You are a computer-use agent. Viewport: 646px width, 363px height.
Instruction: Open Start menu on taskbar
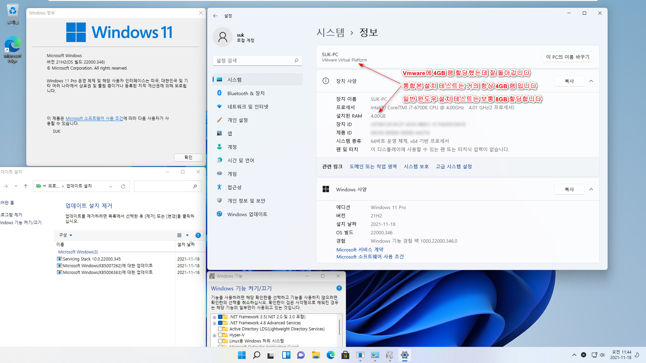(242, 355)
